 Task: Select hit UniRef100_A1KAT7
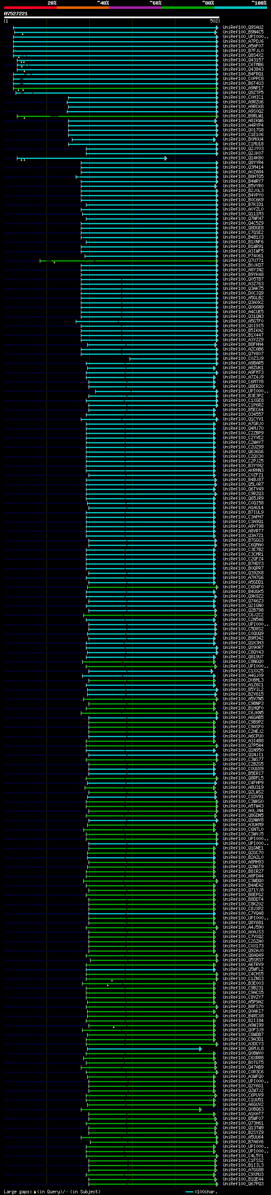(243, 1114)
